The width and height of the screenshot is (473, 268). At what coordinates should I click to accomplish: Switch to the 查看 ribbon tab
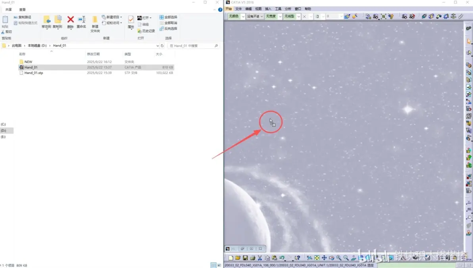click(22, 10)
